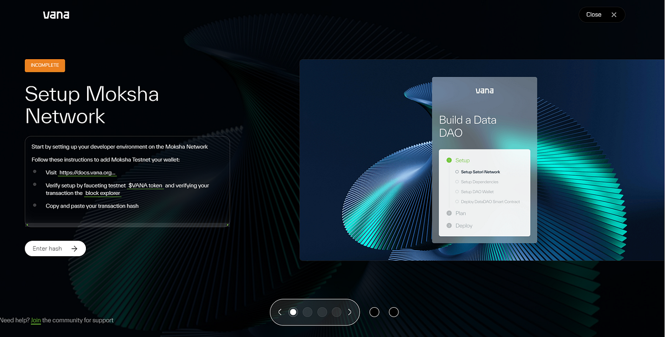Click the first outlined circle outside the pager
The image size is (665, 337).
tap(374, 312)
